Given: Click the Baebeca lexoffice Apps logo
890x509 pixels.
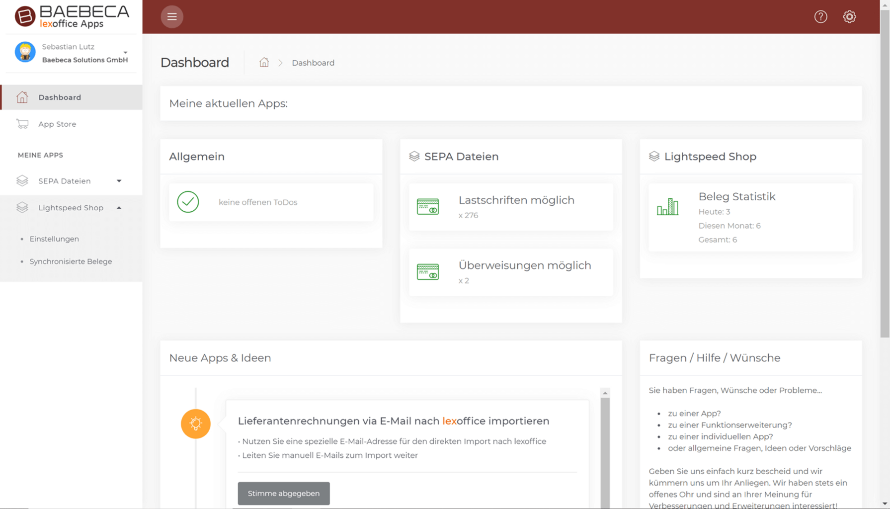Looking at the screenshot, I should click(x=72, y=16).
